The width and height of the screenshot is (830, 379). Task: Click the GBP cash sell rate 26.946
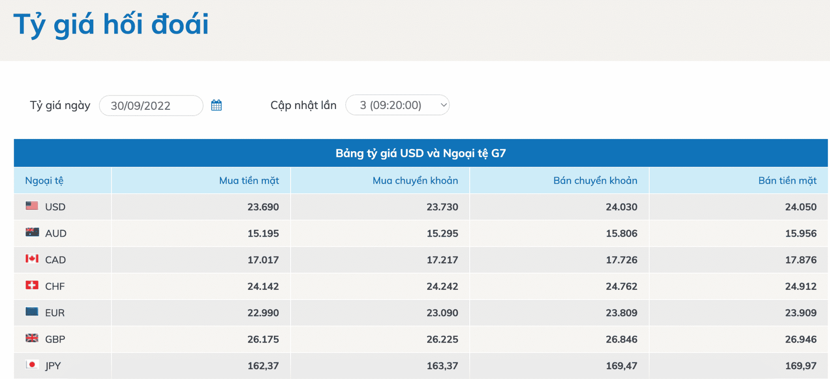[x=800, y=339]
